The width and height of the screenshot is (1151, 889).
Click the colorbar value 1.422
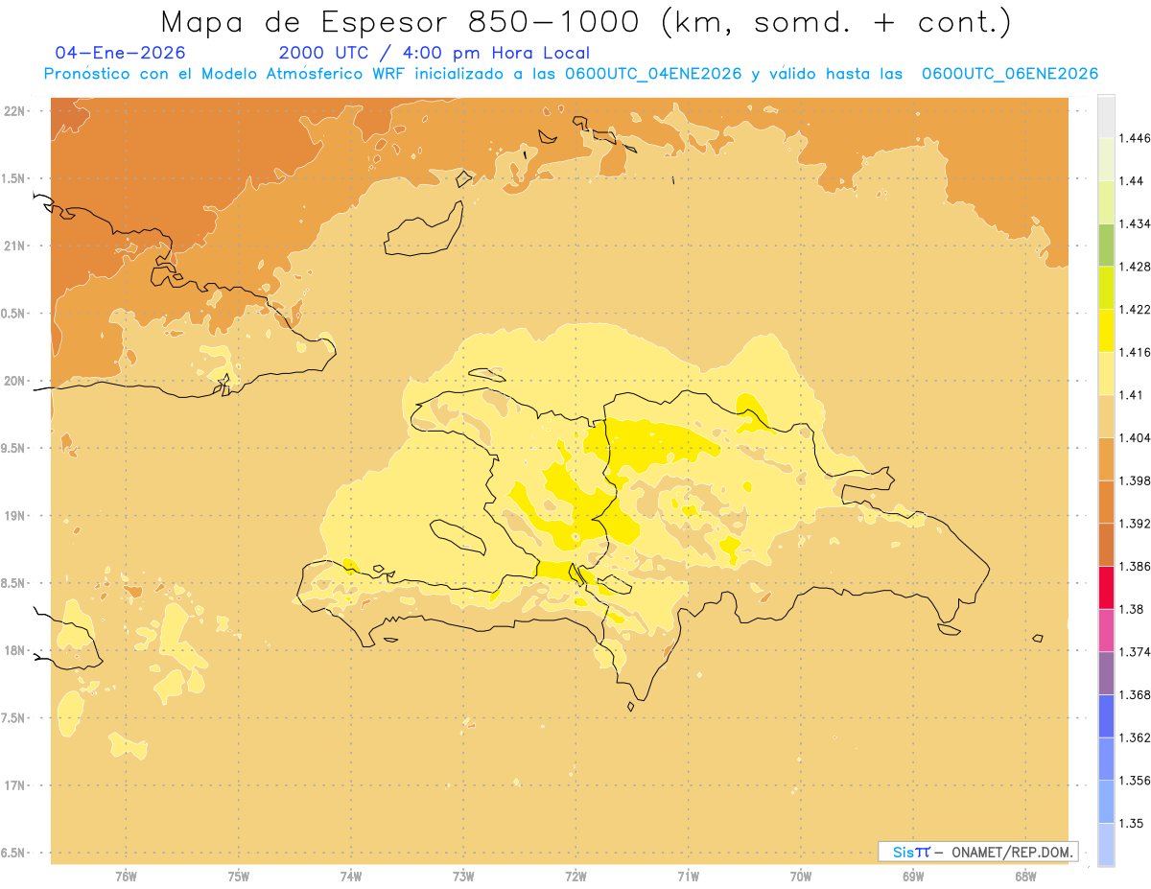(x=1135, y=310)
